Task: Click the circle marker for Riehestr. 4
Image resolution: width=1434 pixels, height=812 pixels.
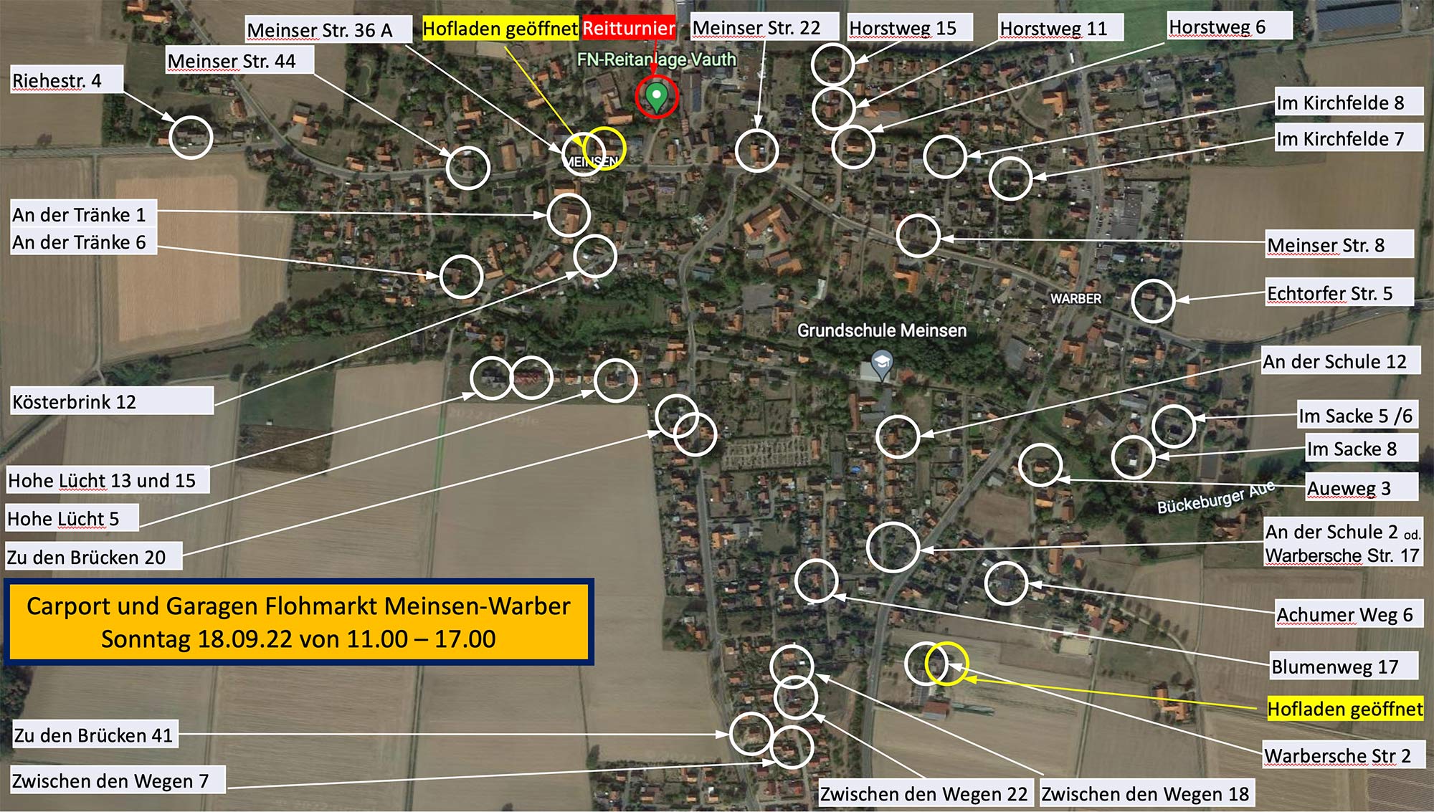Action: tap(191, 137)
